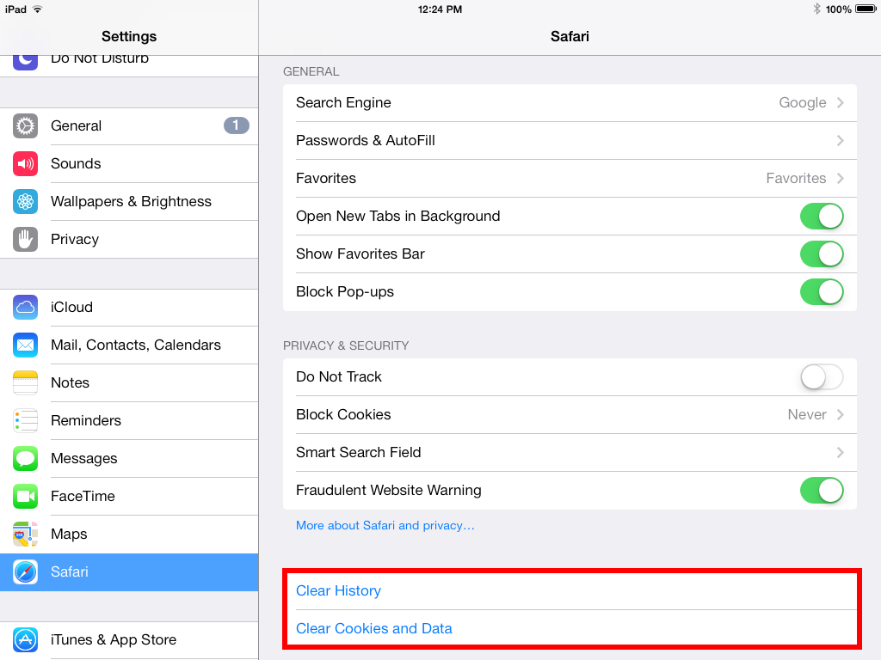Screen dimensions: 881x660
Task: Tap Clear Cookies and Data
Action: (374, 629)
